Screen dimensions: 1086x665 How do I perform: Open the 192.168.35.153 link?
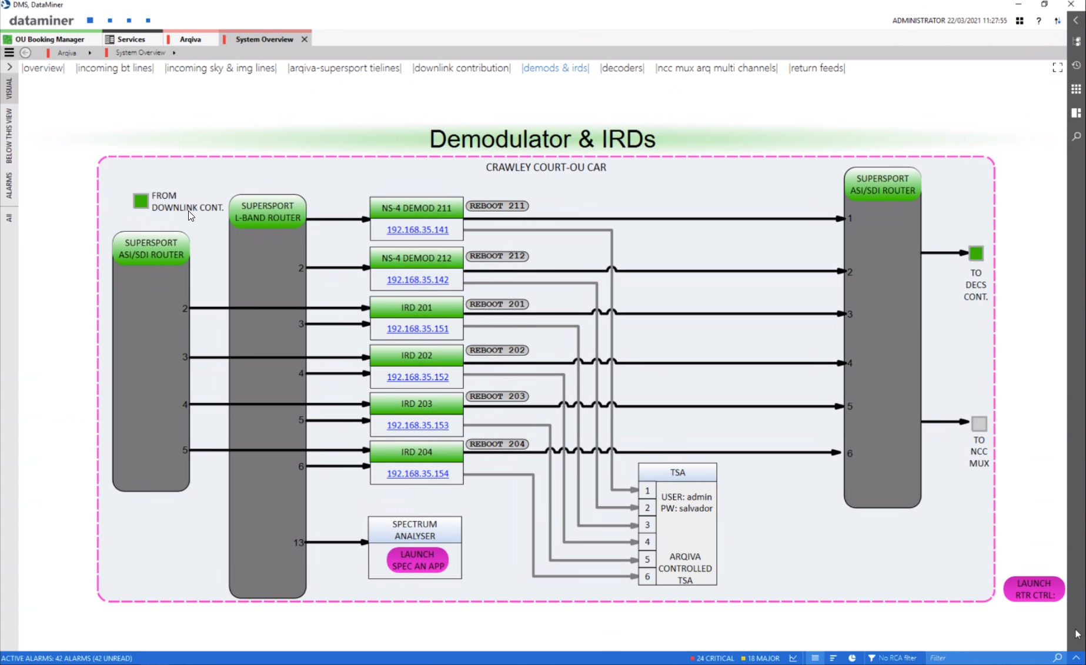pyautogui.click(x=417, y=425)
